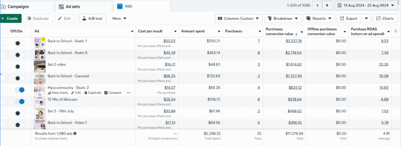Viewport: 401px width, 146px height.
Task: Click the 14.65 Purchase ROAS value
Action: click(x=384, y=88)
